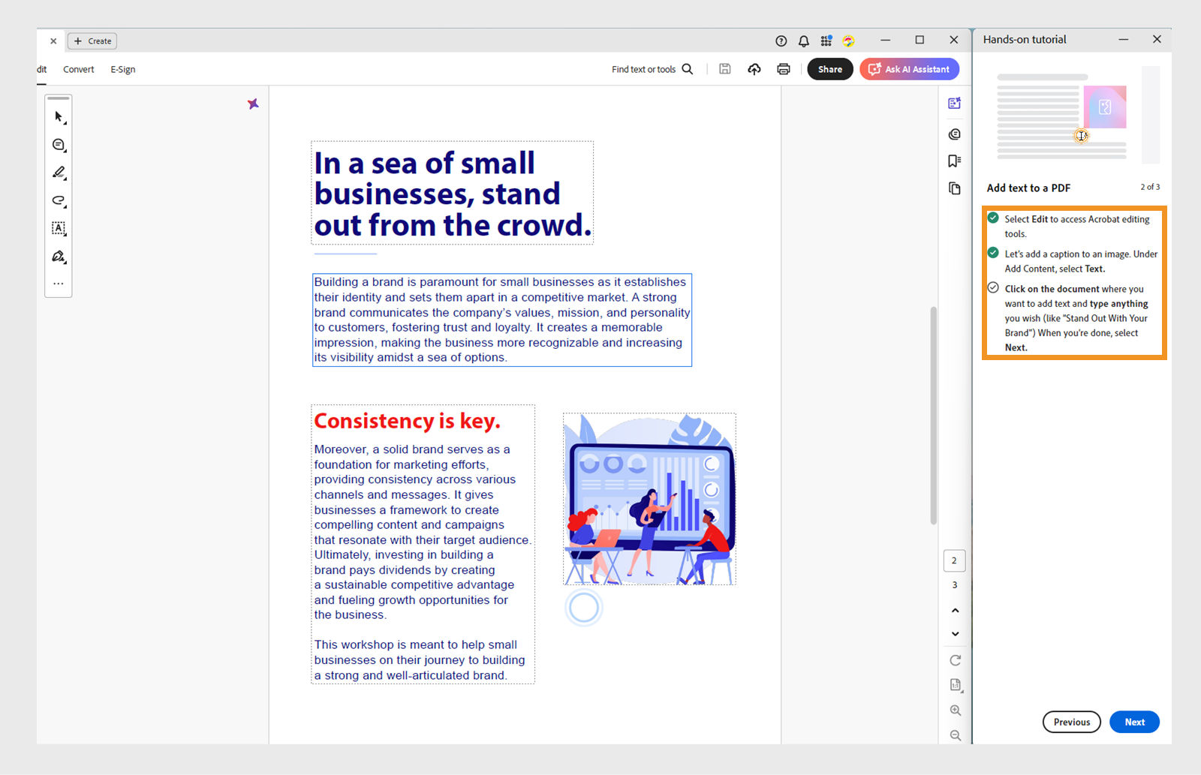
Task: Open the Bookmarks panel icon
Action: point(955,161)
